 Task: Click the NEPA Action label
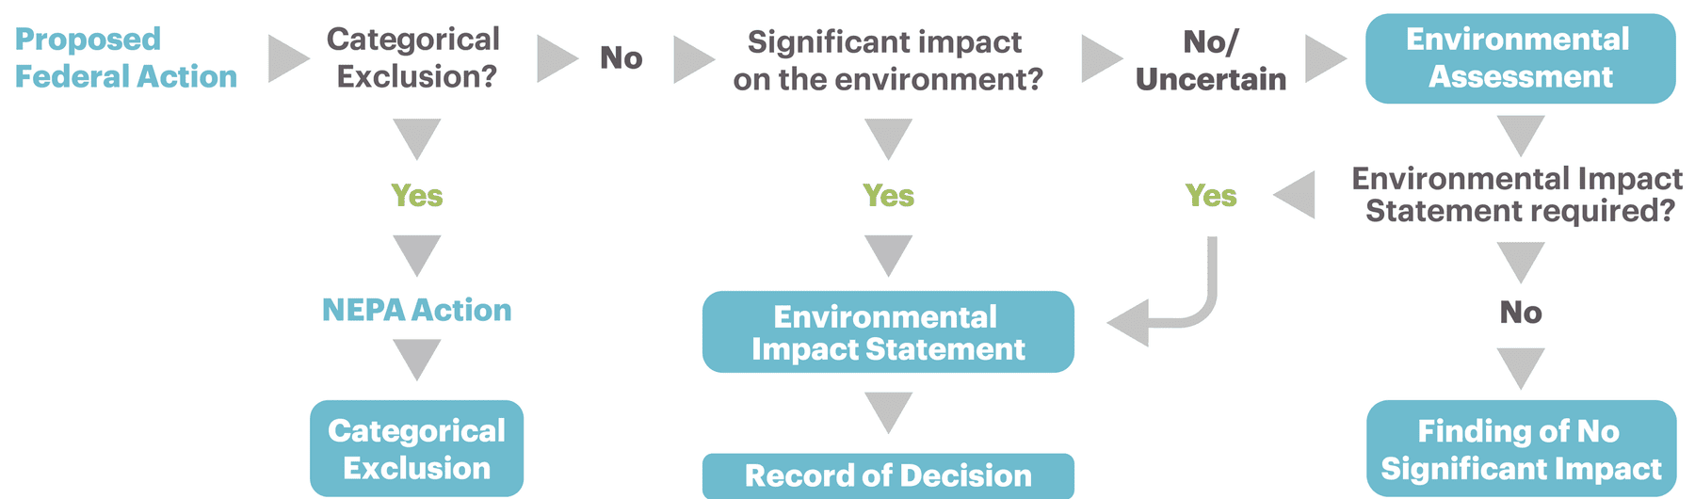[416, 310]
